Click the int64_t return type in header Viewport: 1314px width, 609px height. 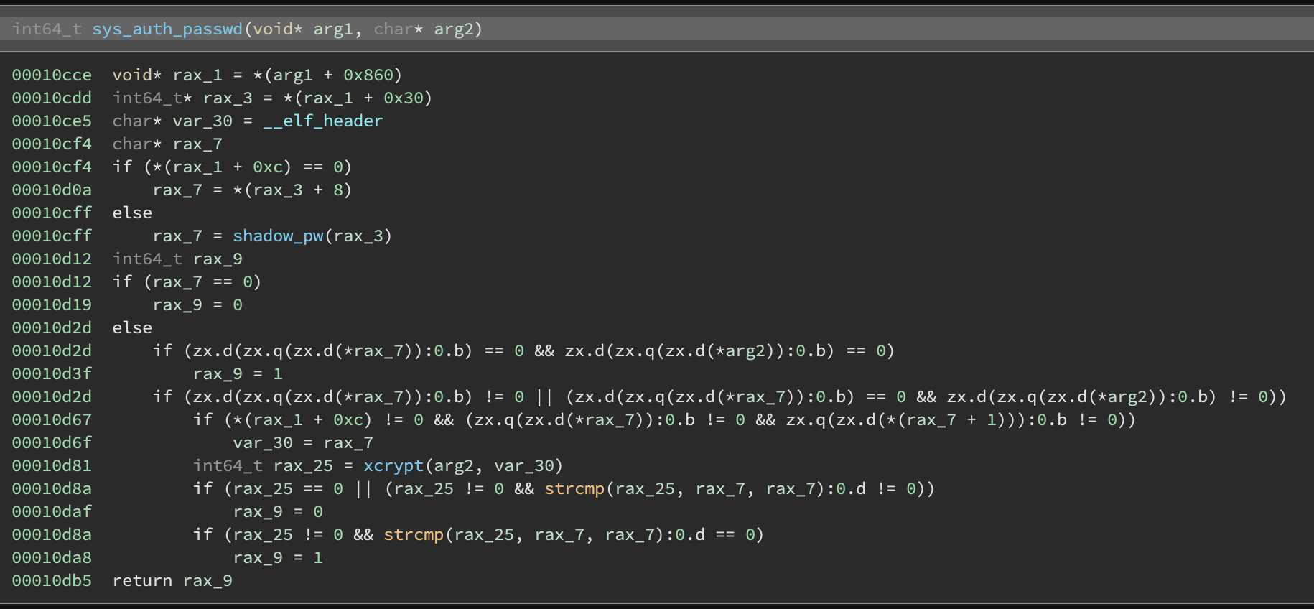pos(47,29)
